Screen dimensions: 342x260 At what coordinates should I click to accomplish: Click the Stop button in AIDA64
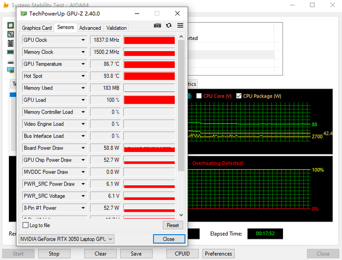coord(54,253)
